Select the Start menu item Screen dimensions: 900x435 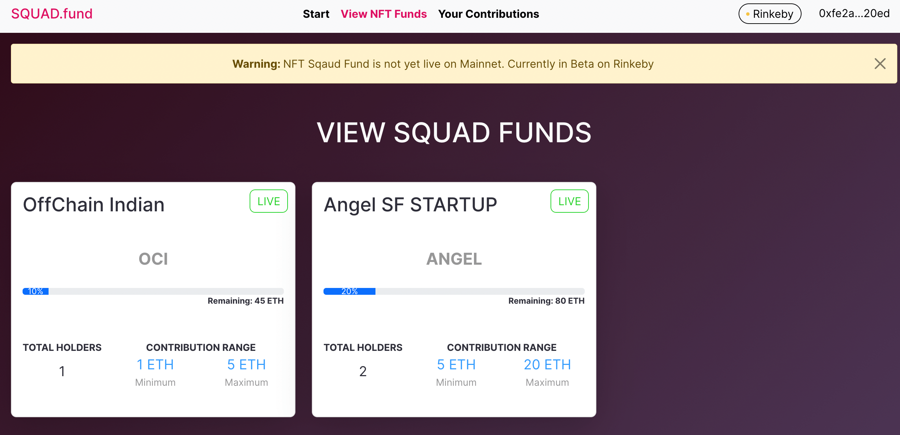(x=316, y=14)
